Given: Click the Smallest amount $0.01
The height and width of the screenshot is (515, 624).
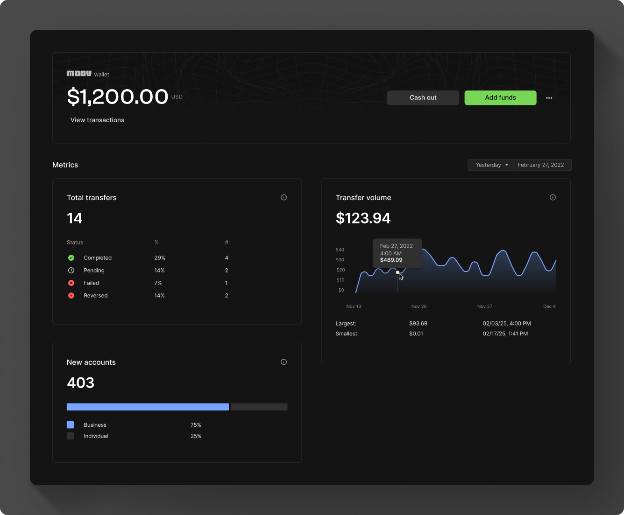Looking at the screenshot, I should (416, 334).
